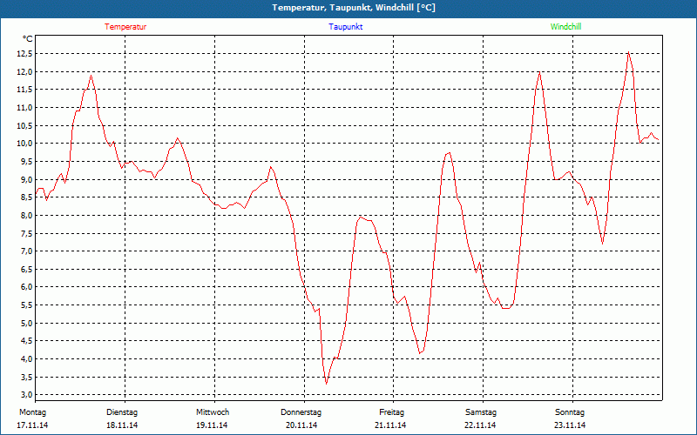Click the Freitag day label
697x435 pixels.
[391, 412]
